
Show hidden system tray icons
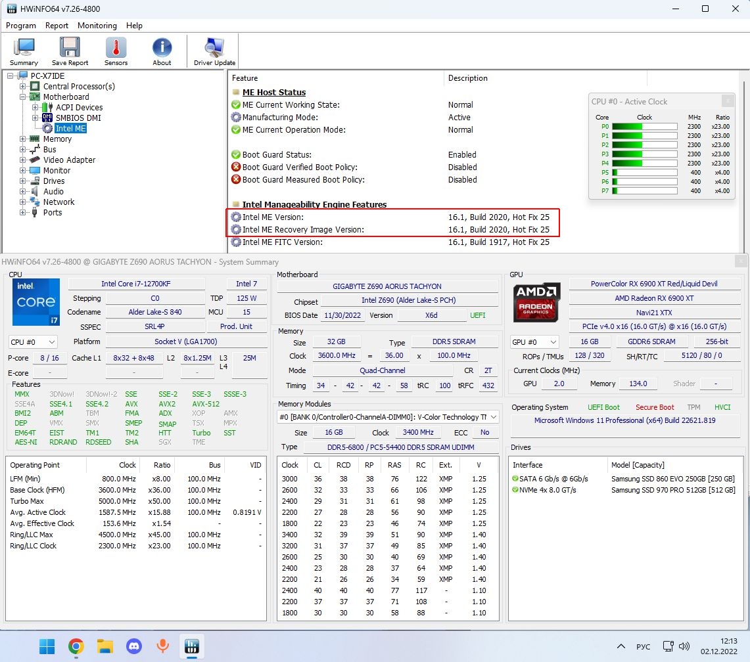click(x=621, y=646)
